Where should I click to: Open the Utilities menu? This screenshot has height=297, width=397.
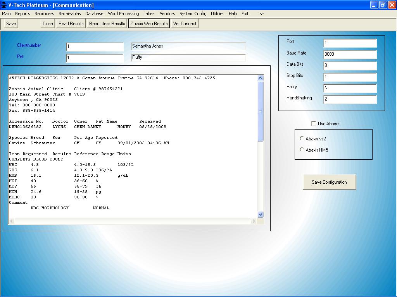(x=217, y=14)
